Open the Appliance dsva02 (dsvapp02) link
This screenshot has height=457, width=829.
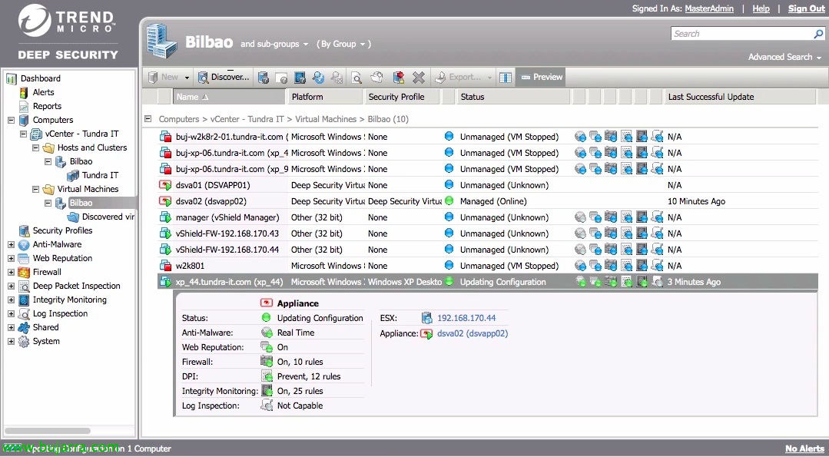(473, 333)
